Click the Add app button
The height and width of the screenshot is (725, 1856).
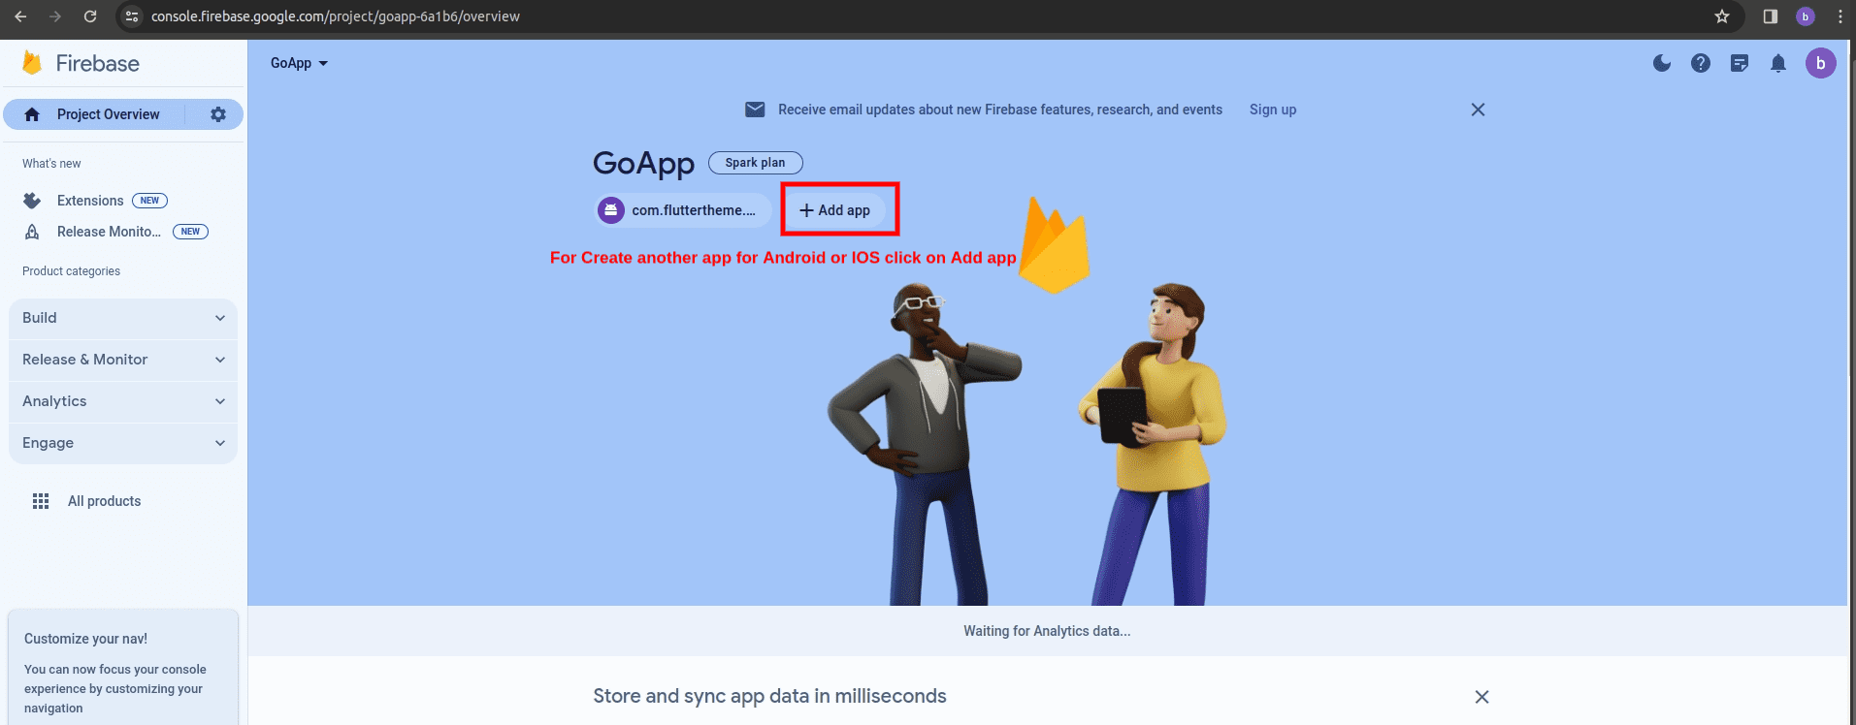coord(835,210)
